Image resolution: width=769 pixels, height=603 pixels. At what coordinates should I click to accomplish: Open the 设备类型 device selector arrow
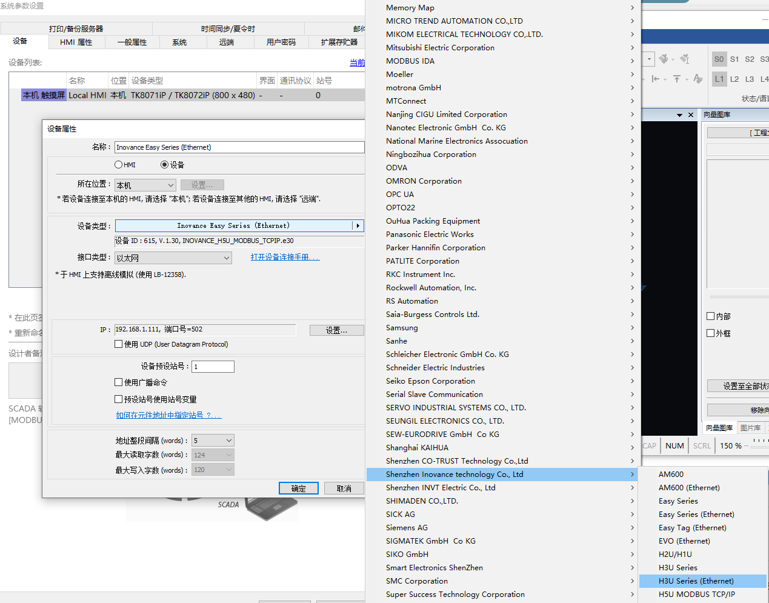tap(358, 225)
